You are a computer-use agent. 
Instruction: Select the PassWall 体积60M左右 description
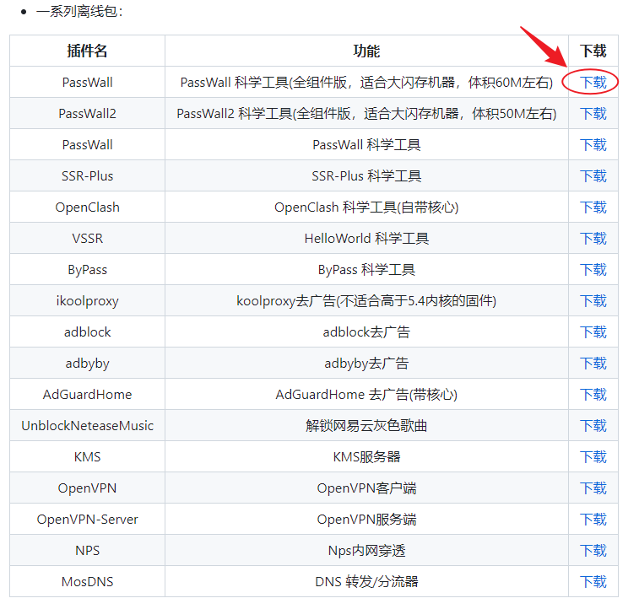point(366,82)
